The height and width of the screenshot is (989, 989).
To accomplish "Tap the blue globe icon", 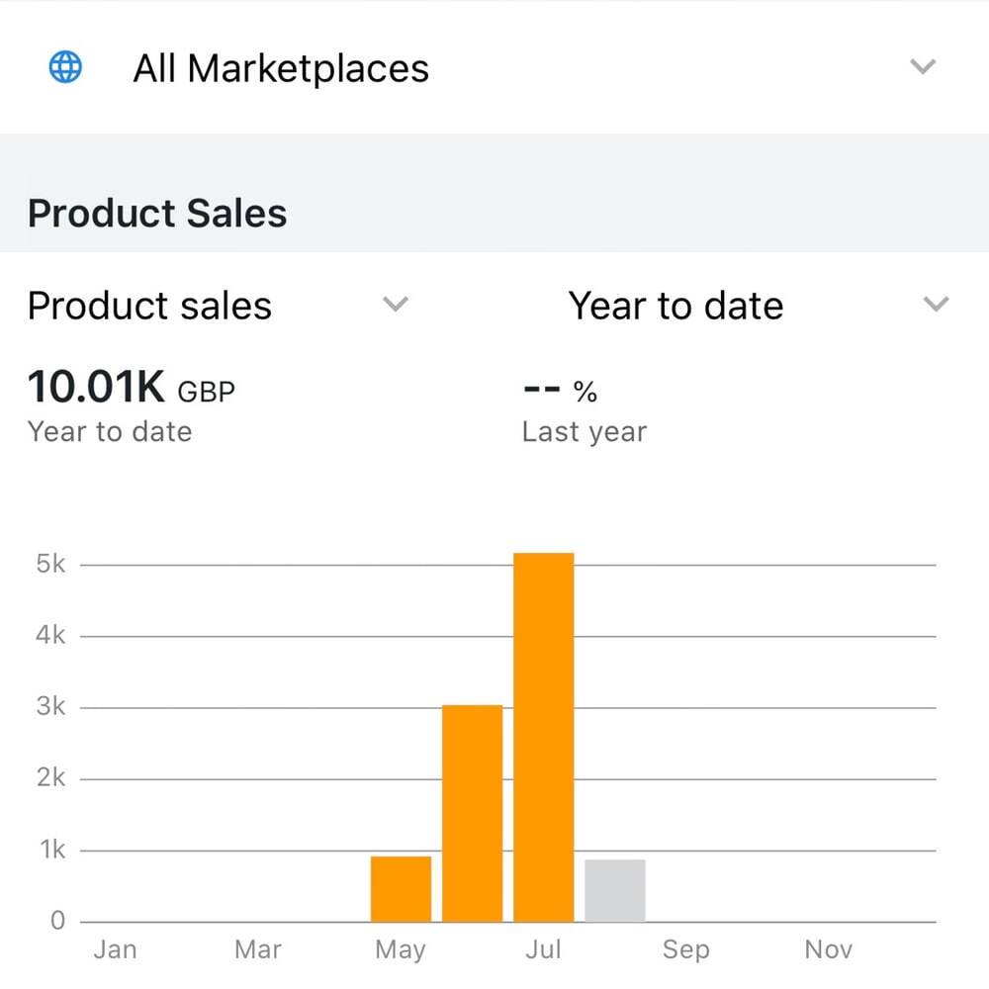I will (65, 66).
